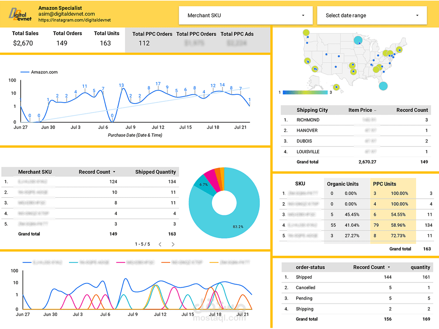The height and width of the screenshot is (329, 439).
Task: Click the Item Price sort indicator
Action: 375,111
